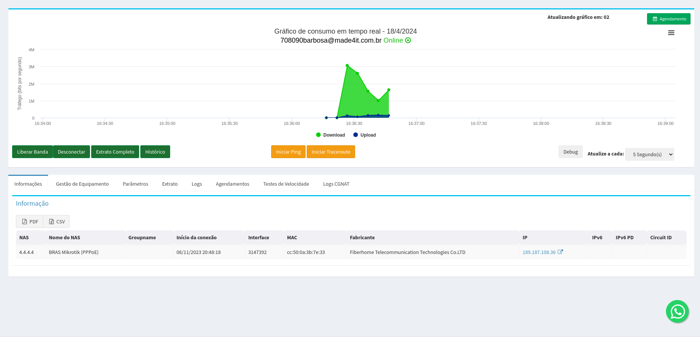Switch to Gestão de Equipamento tab
The image size is (700, 337).
tap(82, 184)
